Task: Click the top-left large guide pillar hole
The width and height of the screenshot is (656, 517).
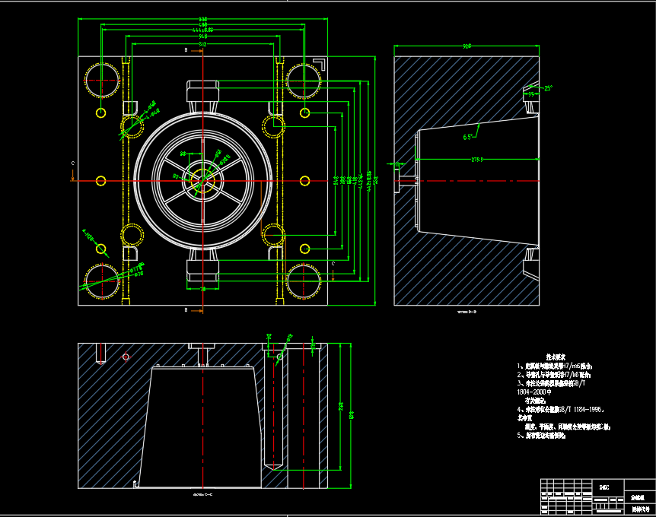Action: [100, 78]
